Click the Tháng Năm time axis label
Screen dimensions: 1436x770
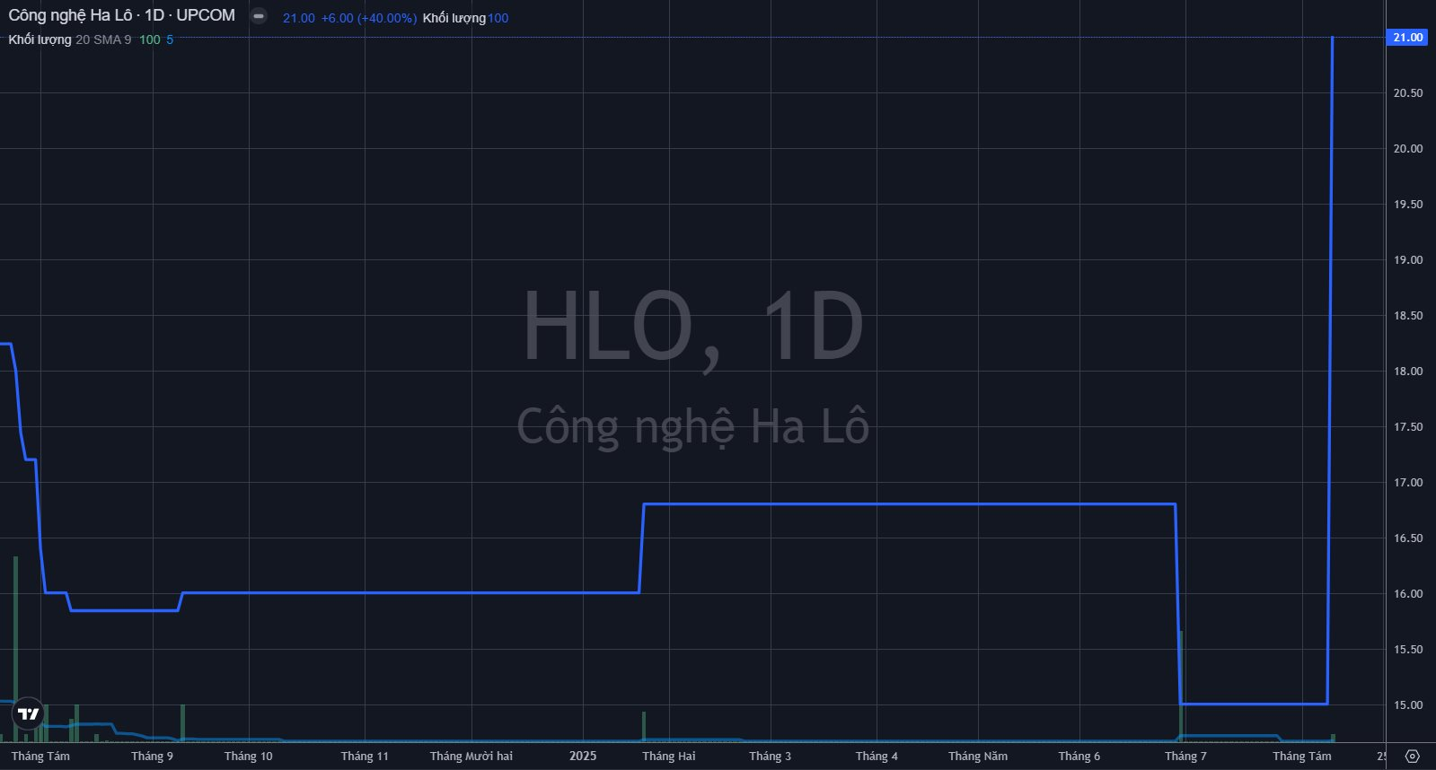pos(977,756)
